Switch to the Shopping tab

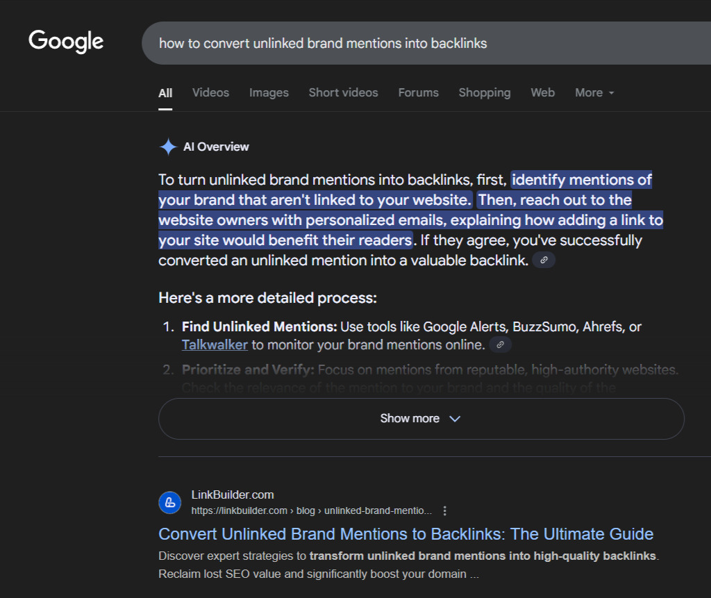click(485, 92)
